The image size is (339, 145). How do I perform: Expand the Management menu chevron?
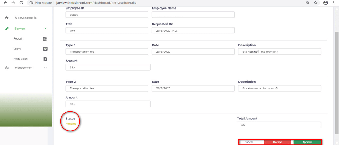[x=45, y=68]
